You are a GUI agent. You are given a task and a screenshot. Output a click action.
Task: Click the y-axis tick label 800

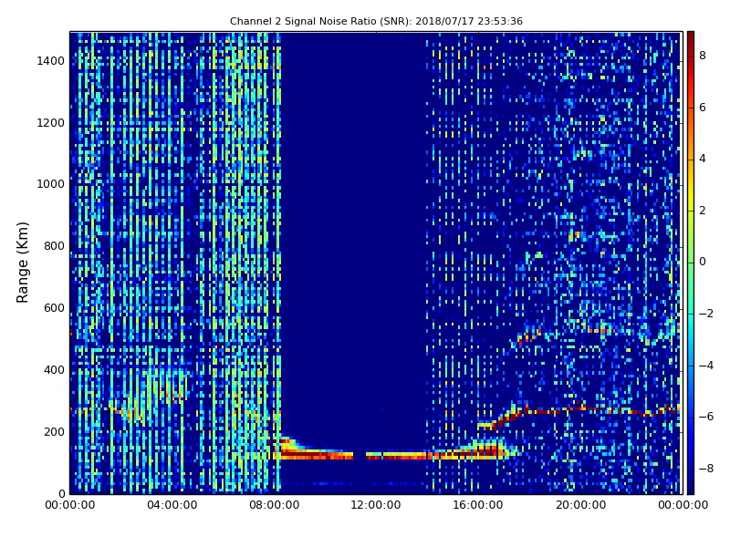(54, 246)
